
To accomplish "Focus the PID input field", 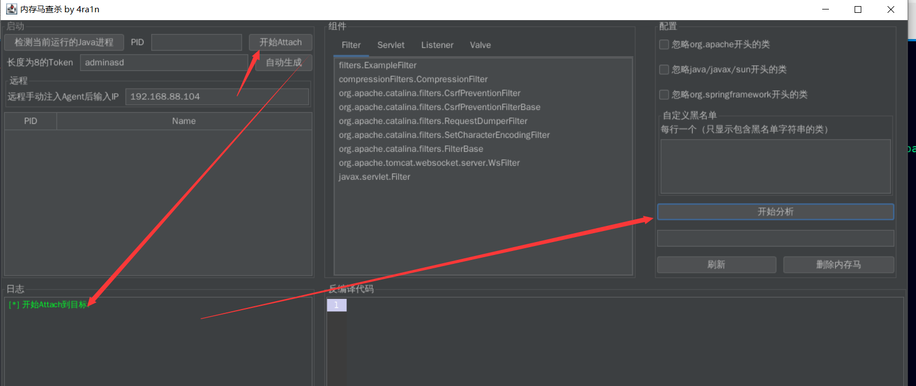I will pyautogui.click(x=196, y=42).
